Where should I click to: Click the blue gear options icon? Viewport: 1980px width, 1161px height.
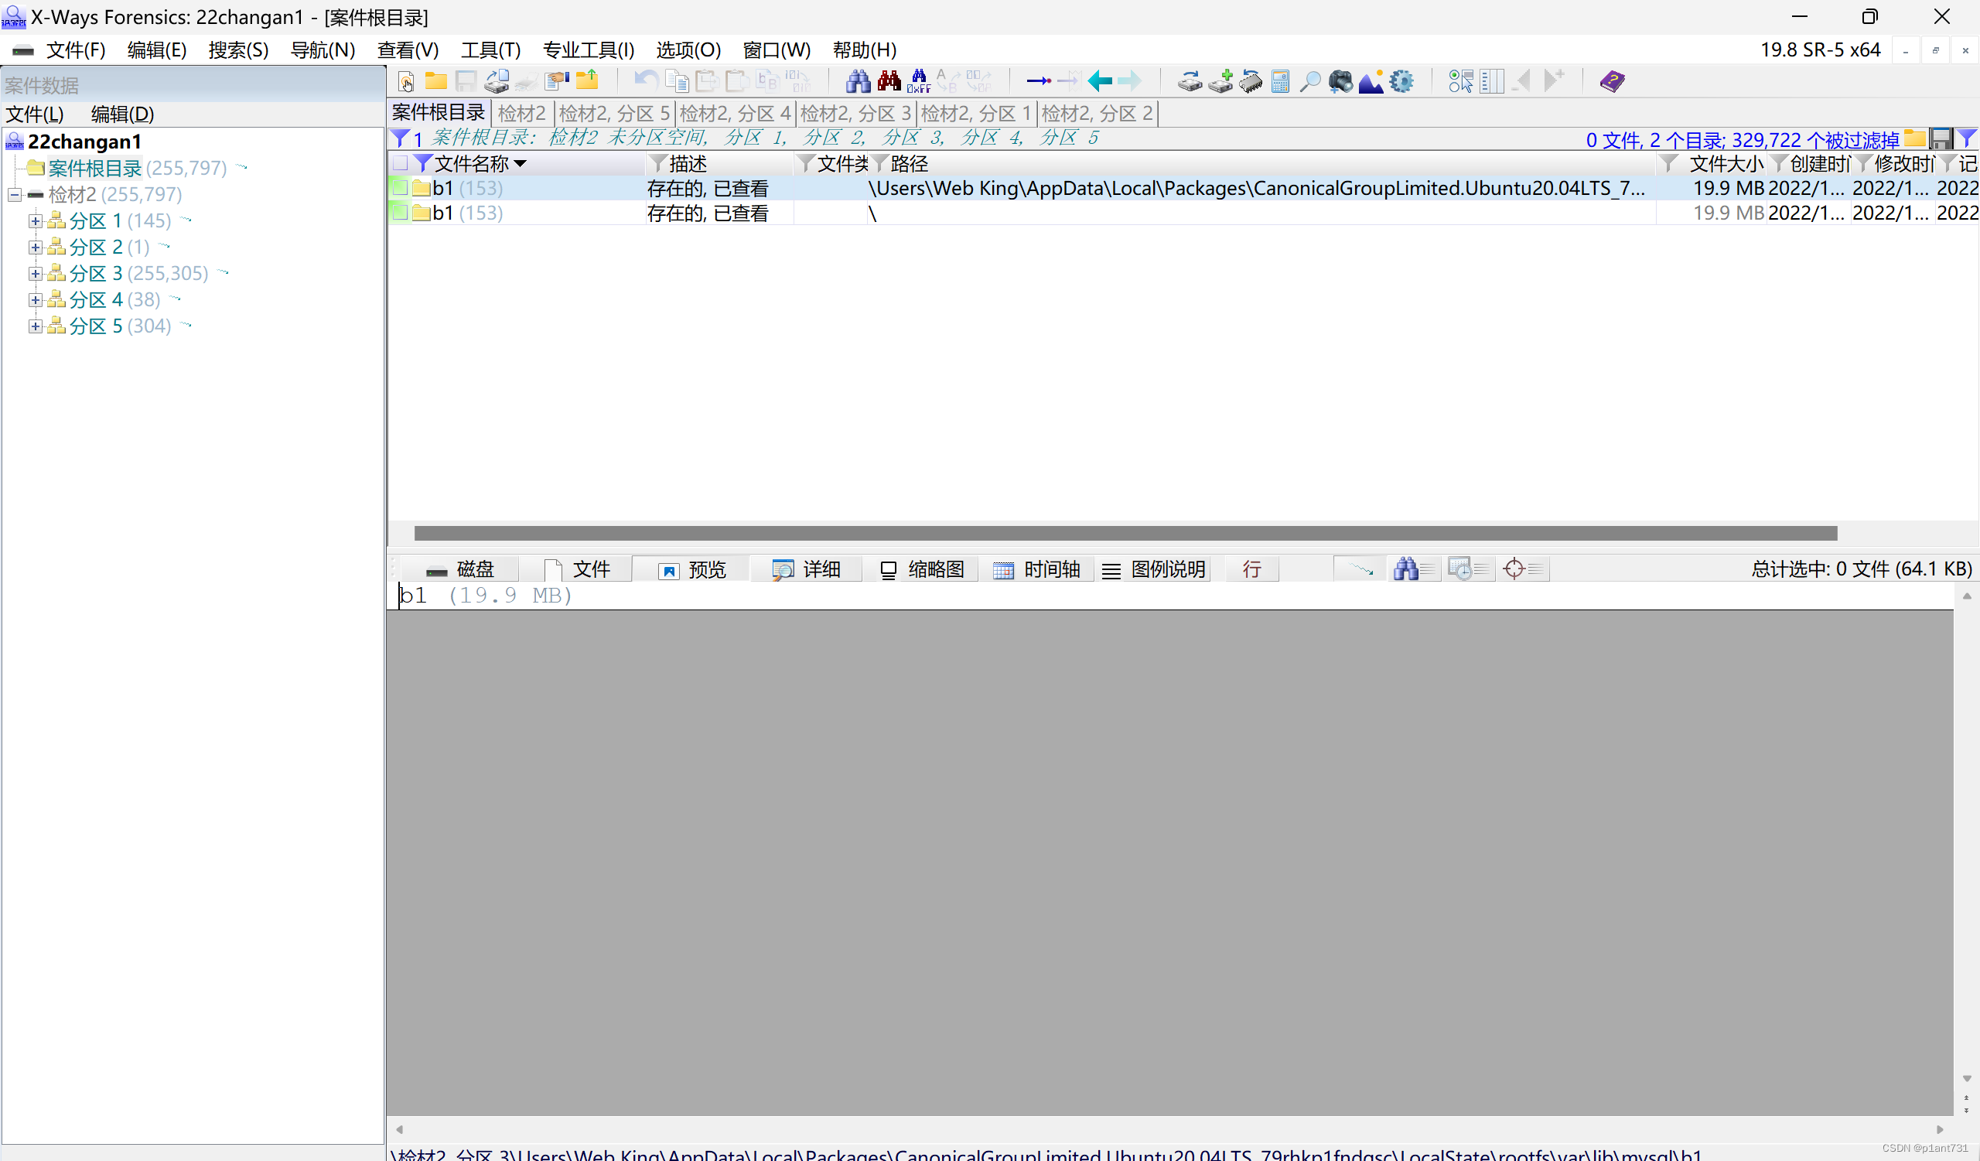1401,81
